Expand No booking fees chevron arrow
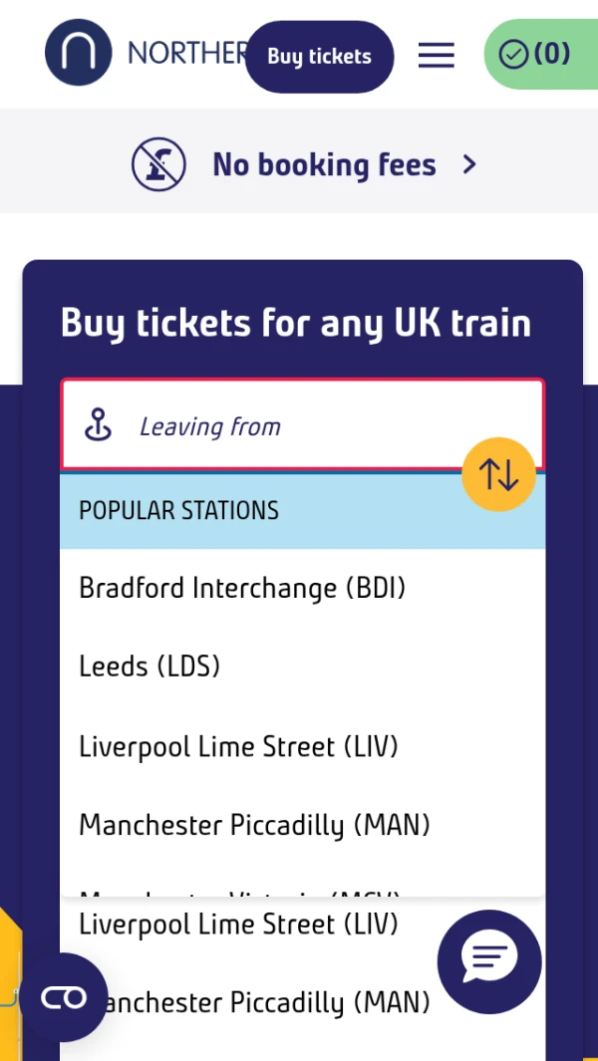 469,164
